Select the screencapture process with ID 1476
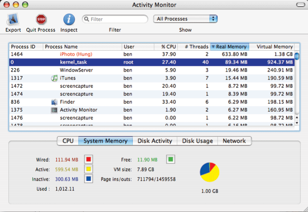Image resolution: width=308 pixels, height=212 pixels. coord(76,118)
